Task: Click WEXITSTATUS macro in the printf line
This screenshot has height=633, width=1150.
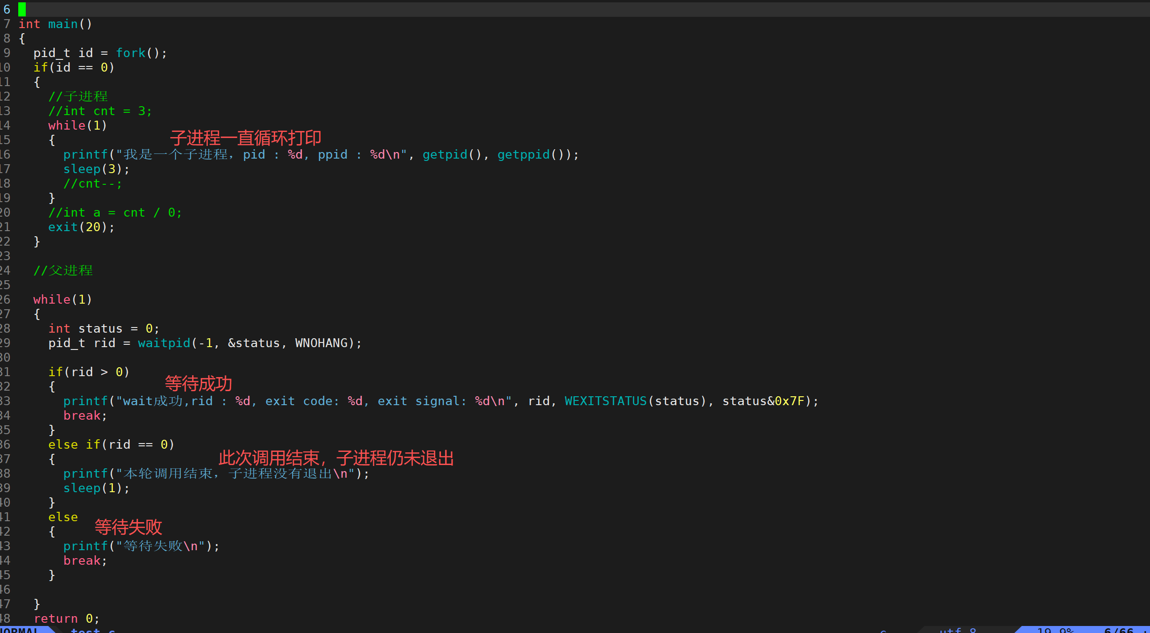Action: [605, 401]
